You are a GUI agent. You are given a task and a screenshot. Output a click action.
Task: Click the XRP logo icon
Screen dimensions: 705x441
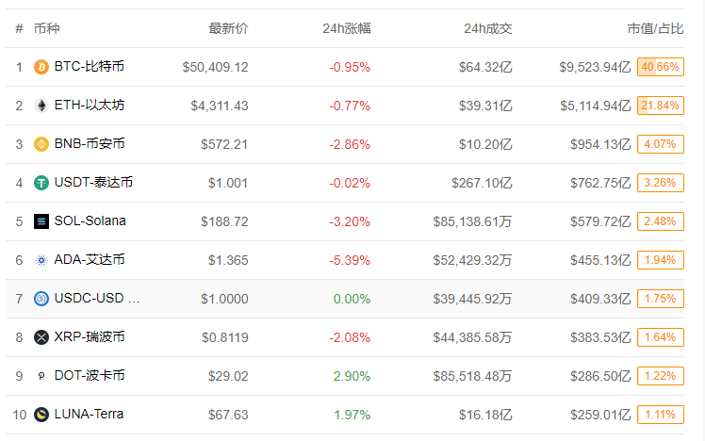point(41,337)
